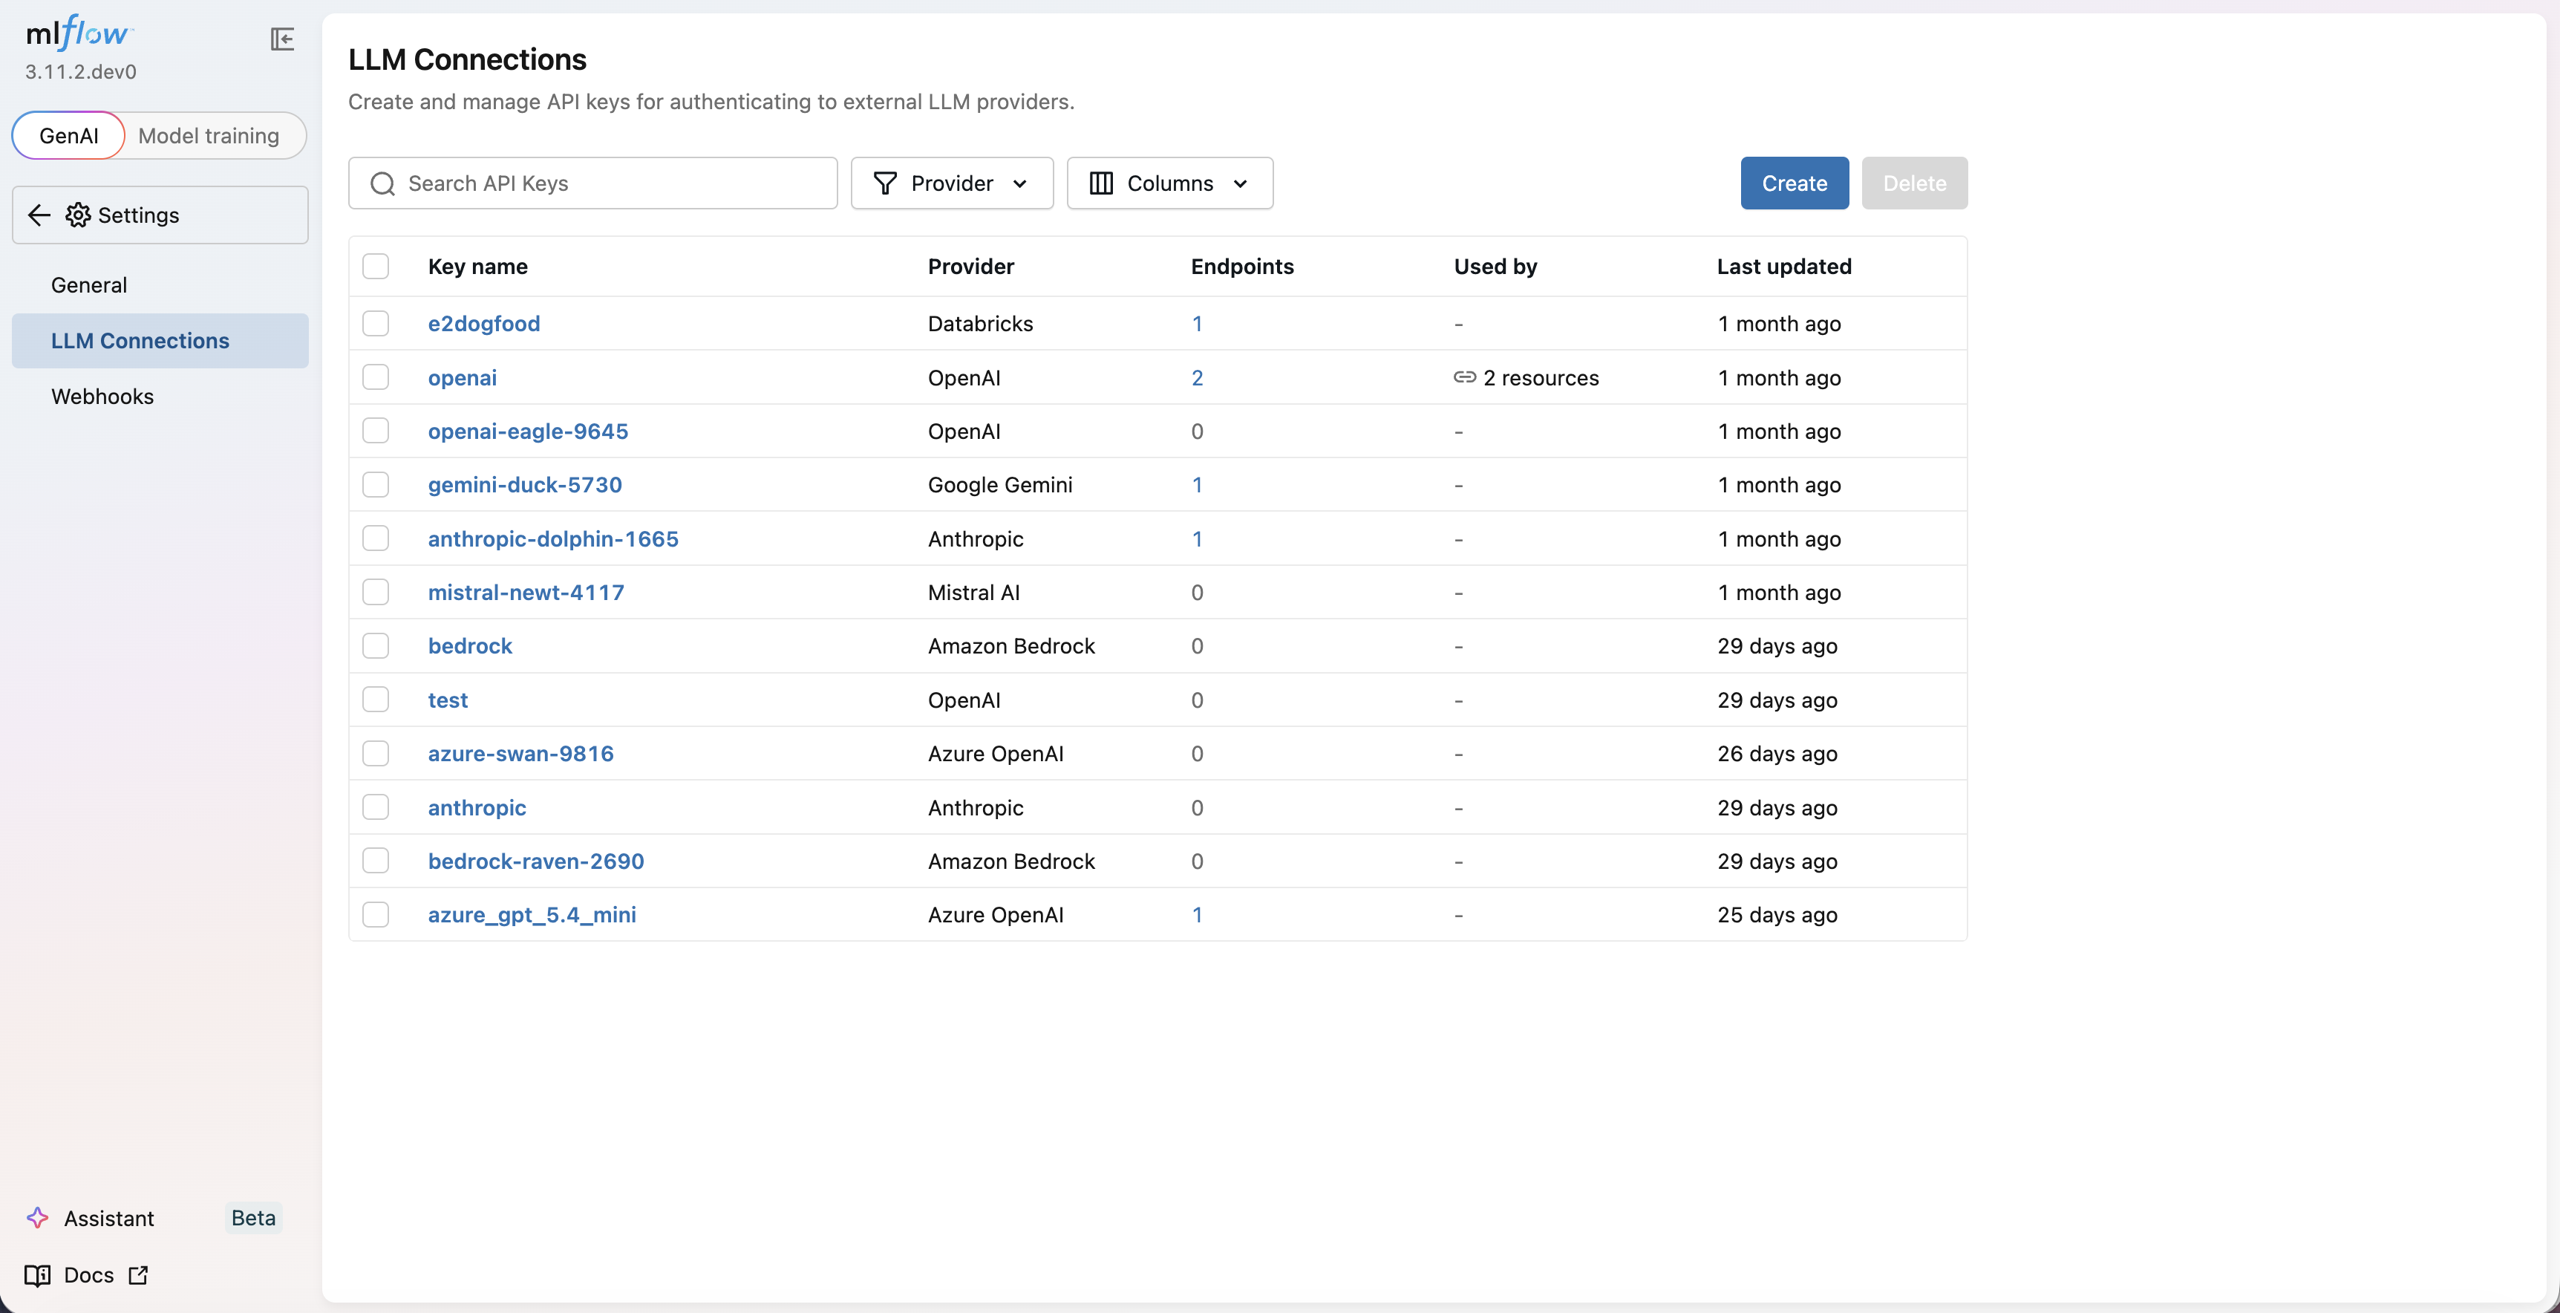
Task: Click the Columns grid icon
Action: 1101,183
